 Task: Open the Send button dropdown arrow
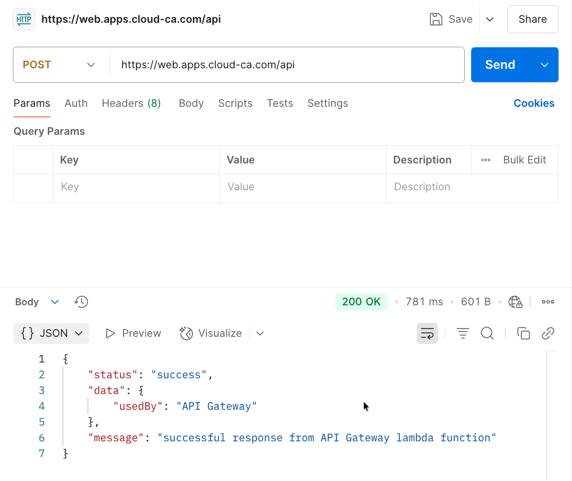[x=545, y=65]
